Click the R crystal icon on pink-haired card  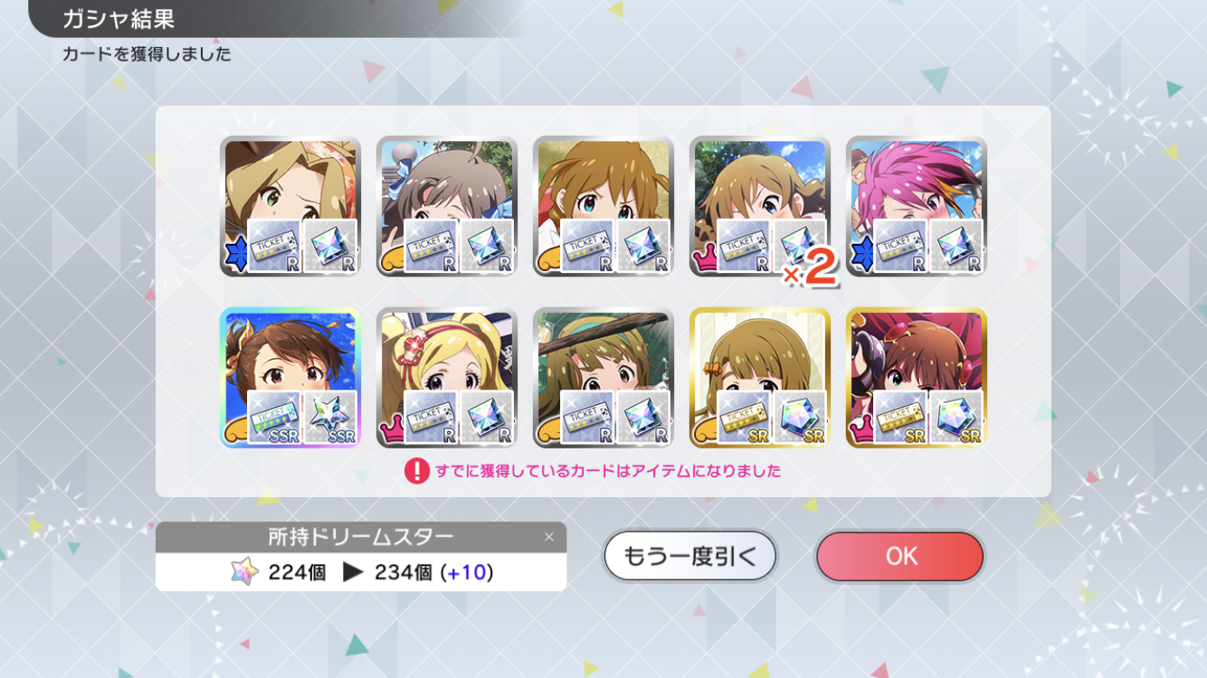[956, 246]
